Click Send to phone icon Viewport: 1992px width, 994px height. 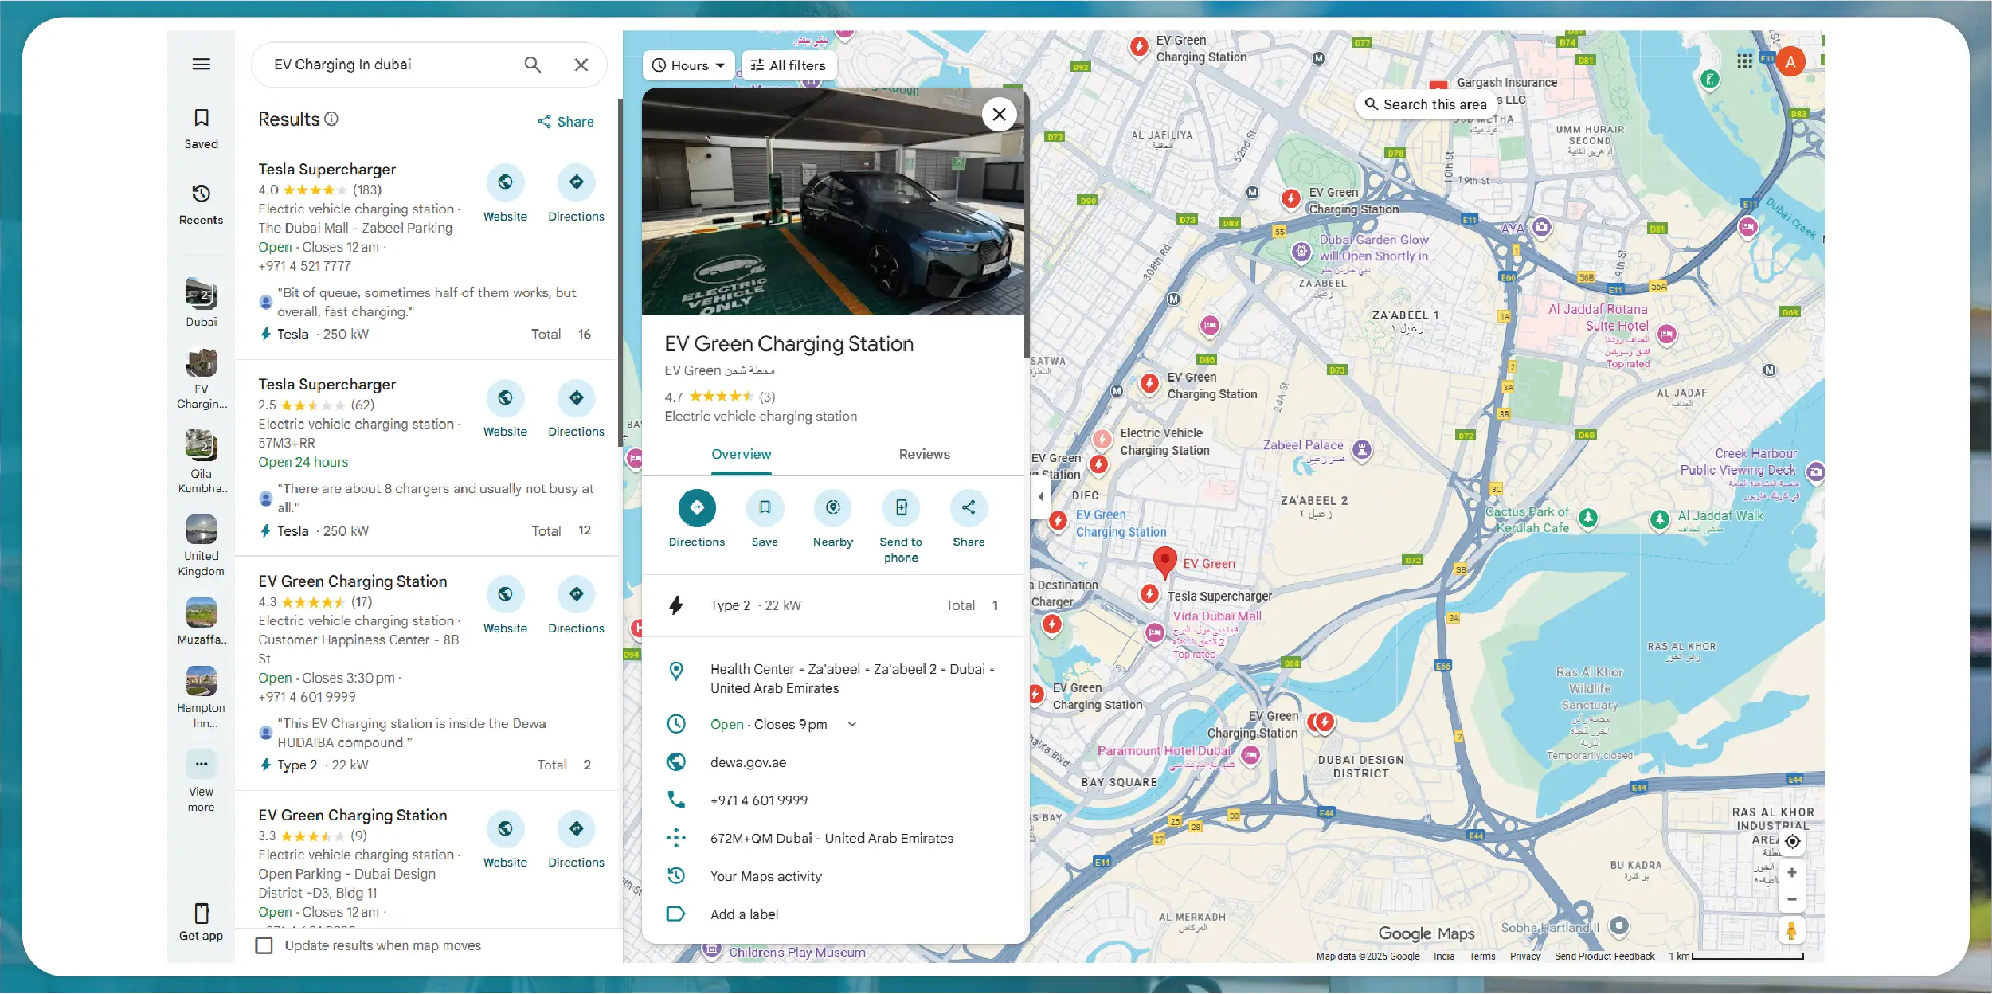(901, 508)
